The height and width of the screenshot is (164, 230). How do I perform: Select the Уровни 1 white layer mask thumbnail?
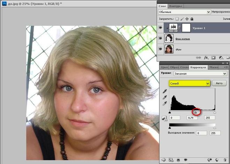[186, 28]
